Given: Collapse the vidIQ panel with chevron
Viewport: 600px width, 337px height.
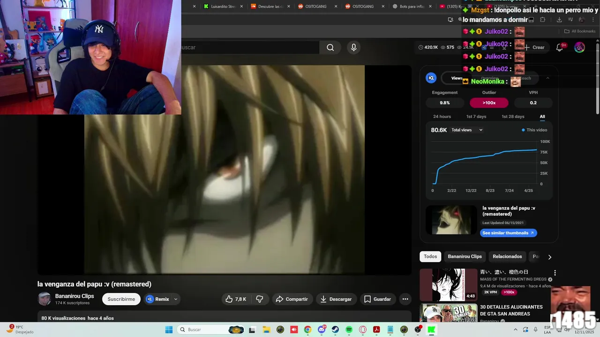Looking at the screenshot, I should coord(547,78).
